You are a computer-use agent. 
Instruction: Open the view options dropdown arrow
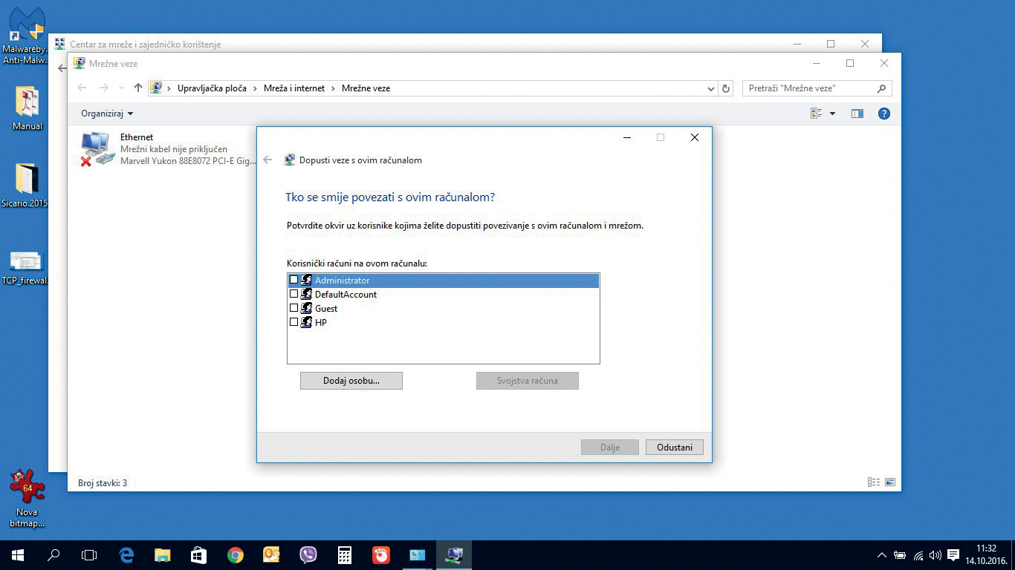[x=832, y=114]
